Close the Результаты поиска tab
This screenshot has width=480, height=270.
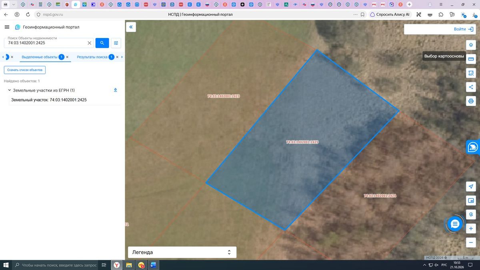[117, 57]
